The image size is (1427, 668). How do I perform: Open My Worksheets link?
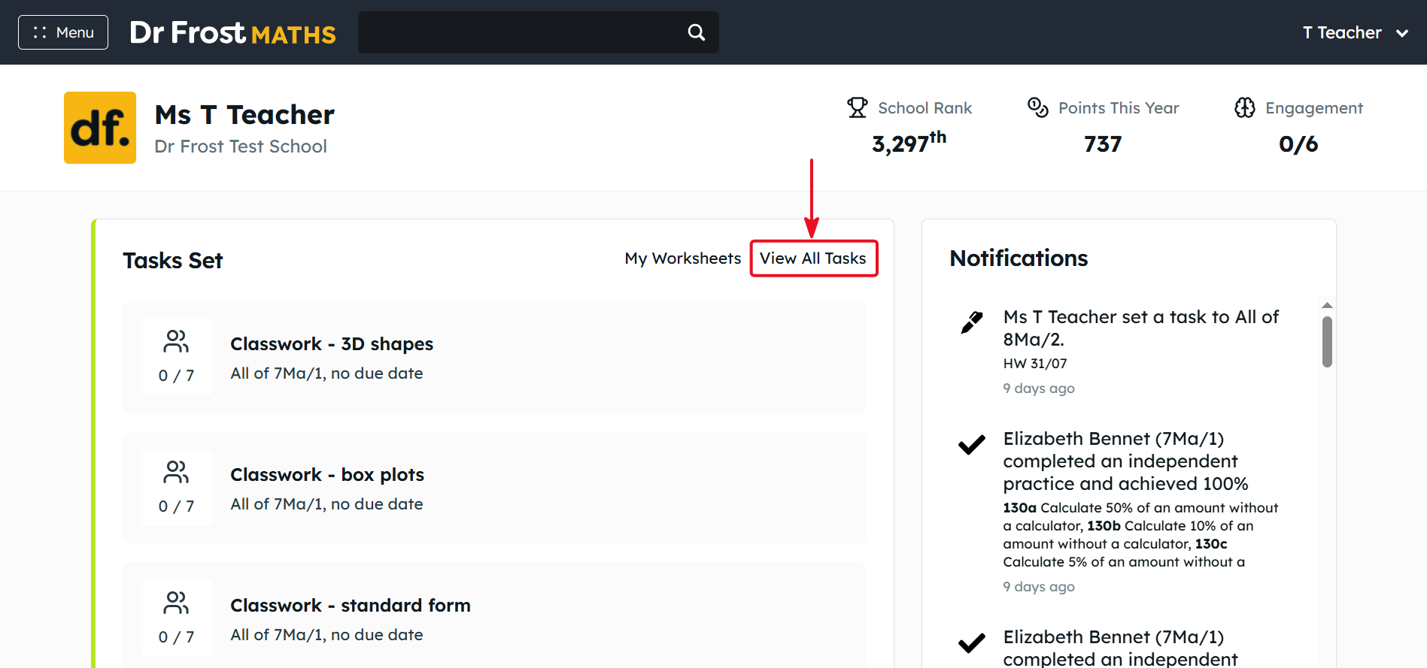click(683, 258)
